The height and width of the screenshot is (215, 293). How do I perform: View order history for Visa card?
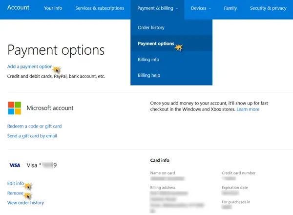(25, 203)
